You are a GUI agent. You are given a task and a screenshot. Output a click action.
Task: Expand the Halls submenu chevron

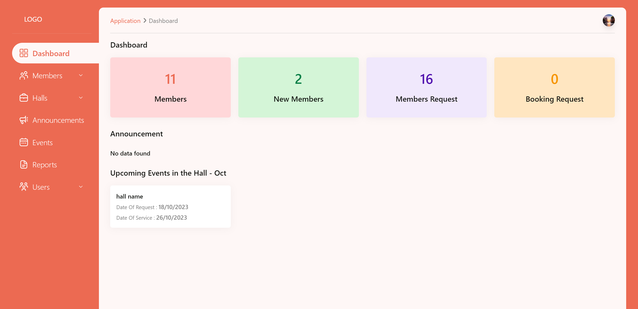pos(81,98)
